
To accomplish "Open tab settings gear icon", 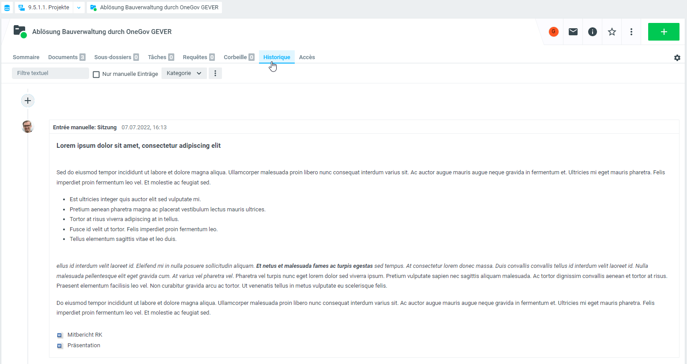I will pos(677,58).
